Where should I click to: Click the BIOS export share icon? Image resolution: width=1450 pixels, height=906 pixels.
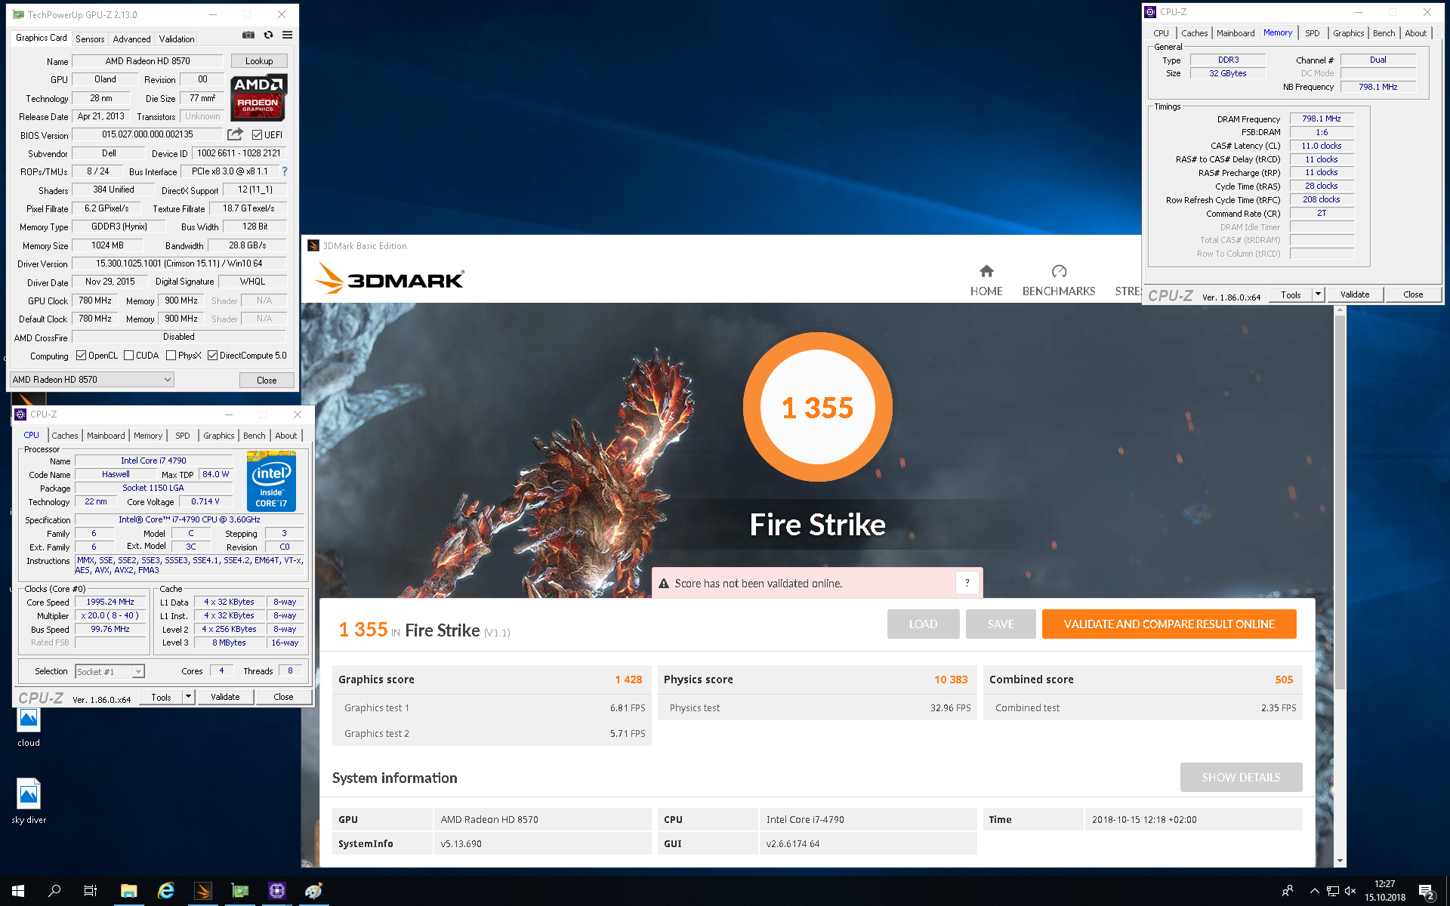236,134
